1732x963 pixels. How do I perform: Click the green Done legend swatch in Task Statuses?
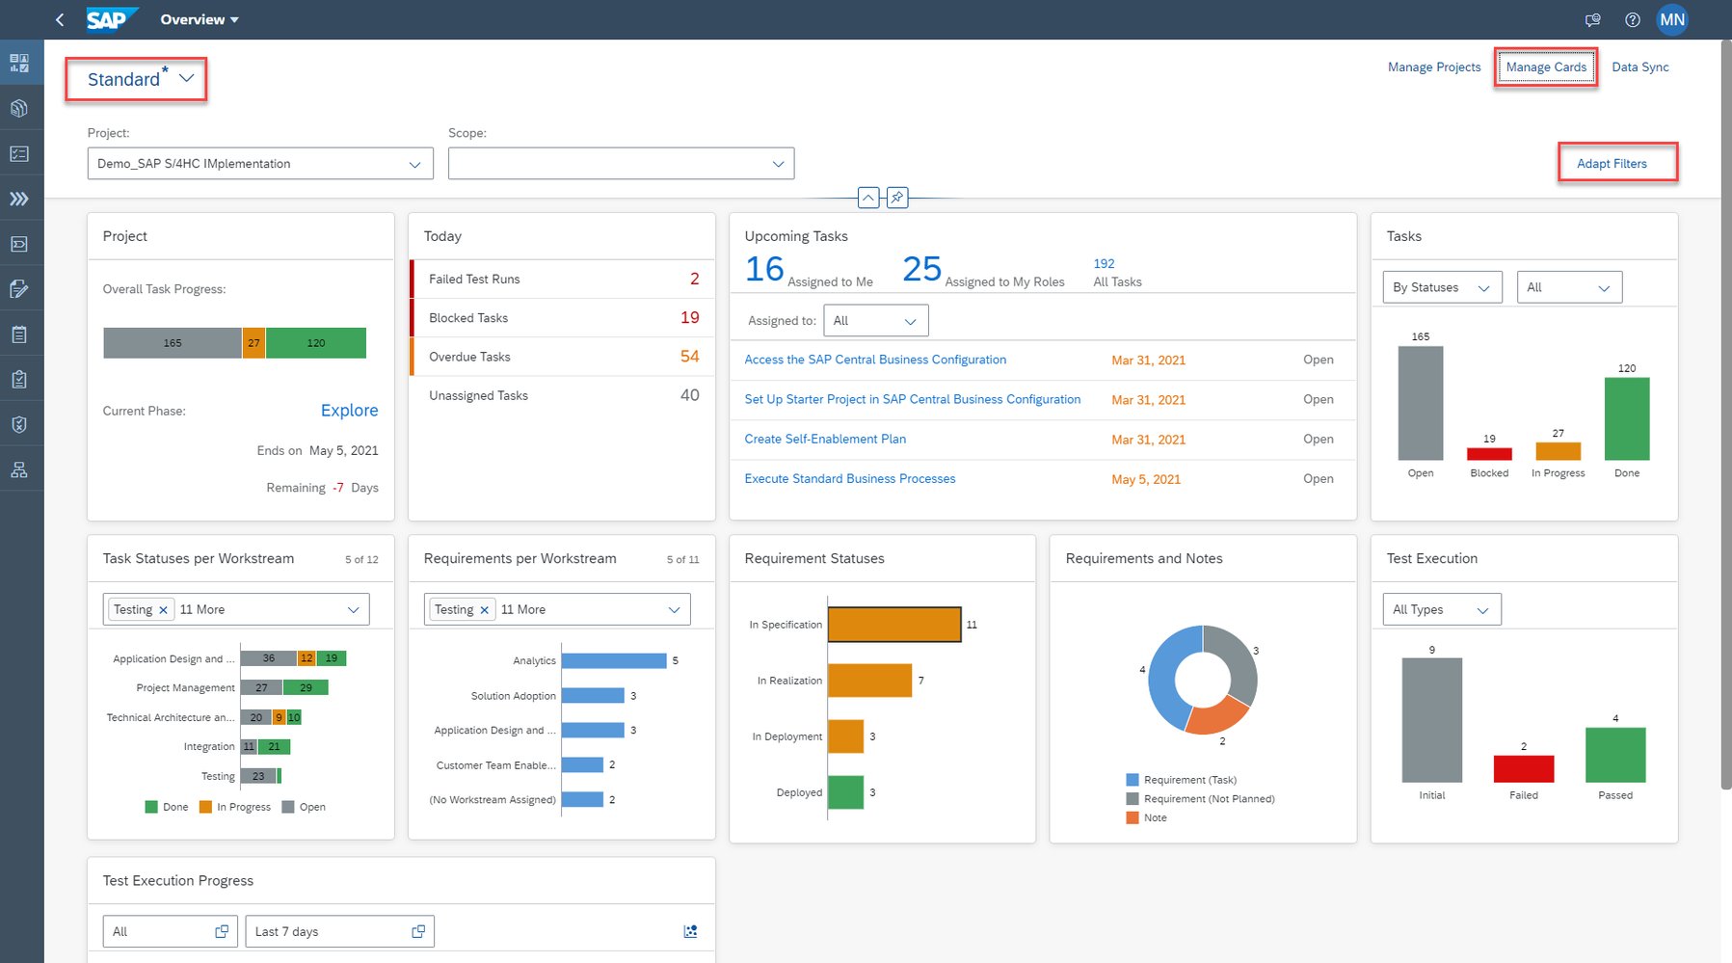[150, 806]
